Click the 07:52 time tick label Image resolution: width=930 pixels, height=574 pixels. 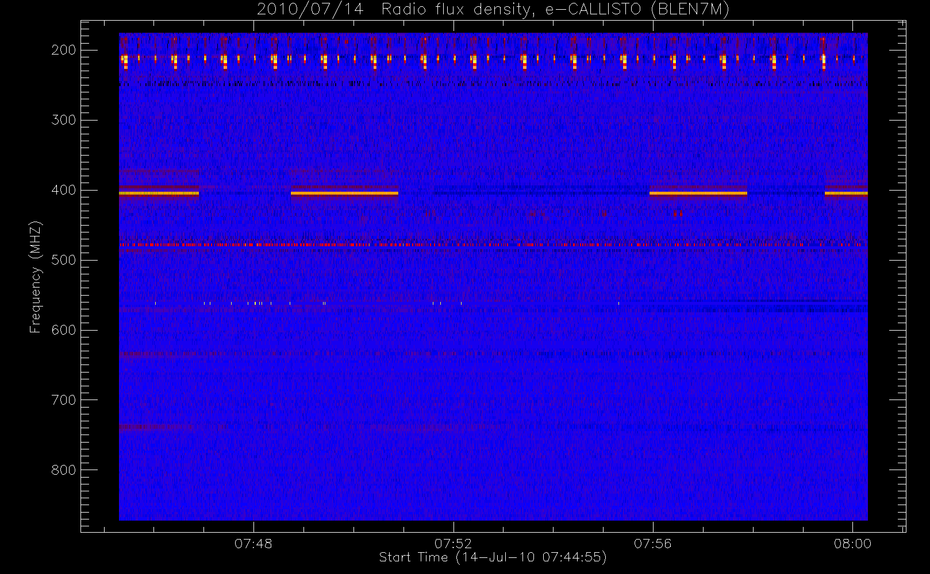pyautogui.click(x=453, y=544)
